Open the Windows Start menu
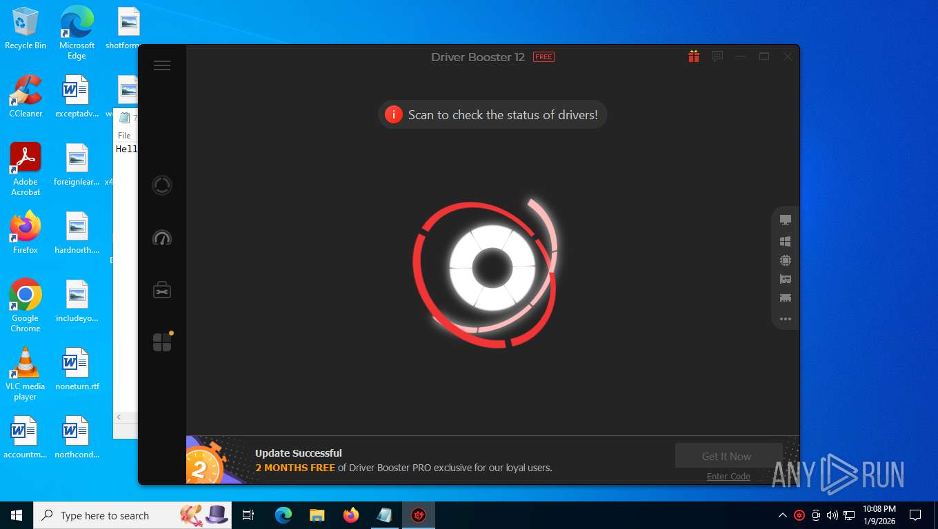 click(17, 515)
